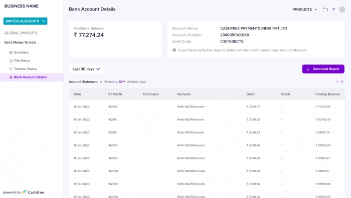Screen dimensions: 351x198
Task: Open help via the question mark icon
Action: coord(333,9)
